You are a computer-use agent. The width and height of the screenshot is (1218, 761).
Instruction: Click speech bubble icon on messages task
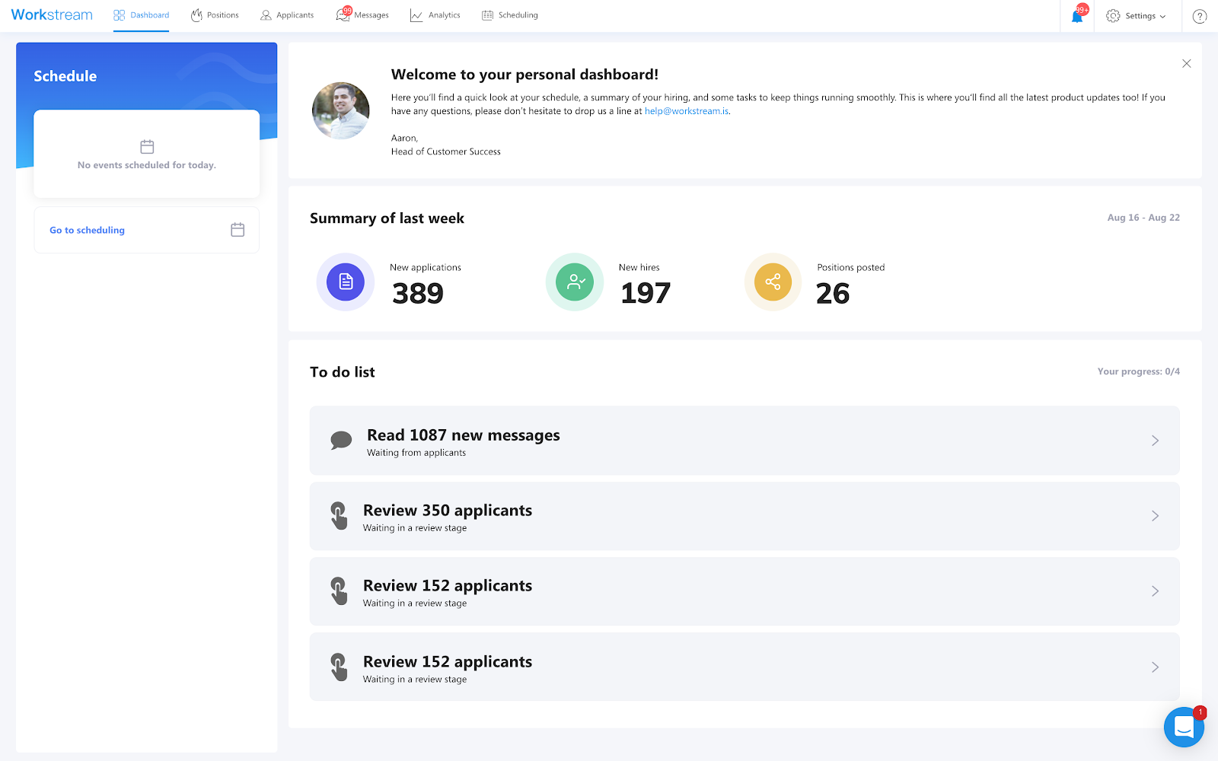(341, 441)
